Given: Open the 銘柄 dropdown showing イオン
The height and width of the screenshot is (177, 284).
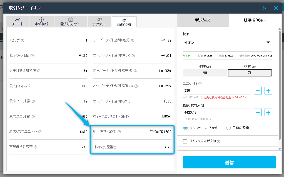Looking at the screenshot, I should (x=228, y=42).
